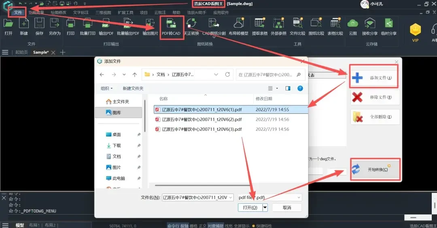
Task: Open the 表格比较 table compare tool
Action: (335, 24)
